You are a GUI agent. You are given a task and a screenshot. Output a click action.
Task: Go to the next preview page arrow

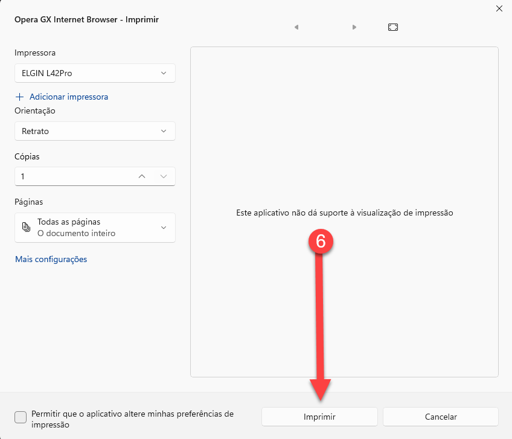coord(354,27)
